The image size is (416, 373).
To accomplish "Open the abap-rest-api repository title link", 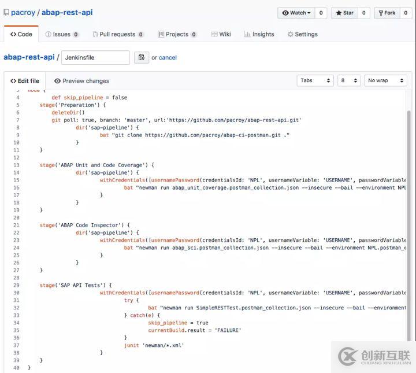I will tap(67, 13).
